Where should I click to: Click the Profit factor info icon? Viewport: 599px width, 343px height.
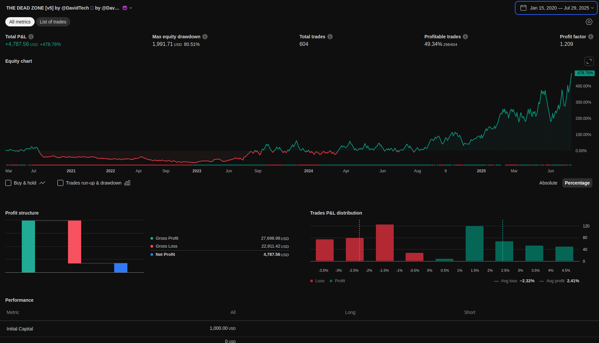point(591,37)
